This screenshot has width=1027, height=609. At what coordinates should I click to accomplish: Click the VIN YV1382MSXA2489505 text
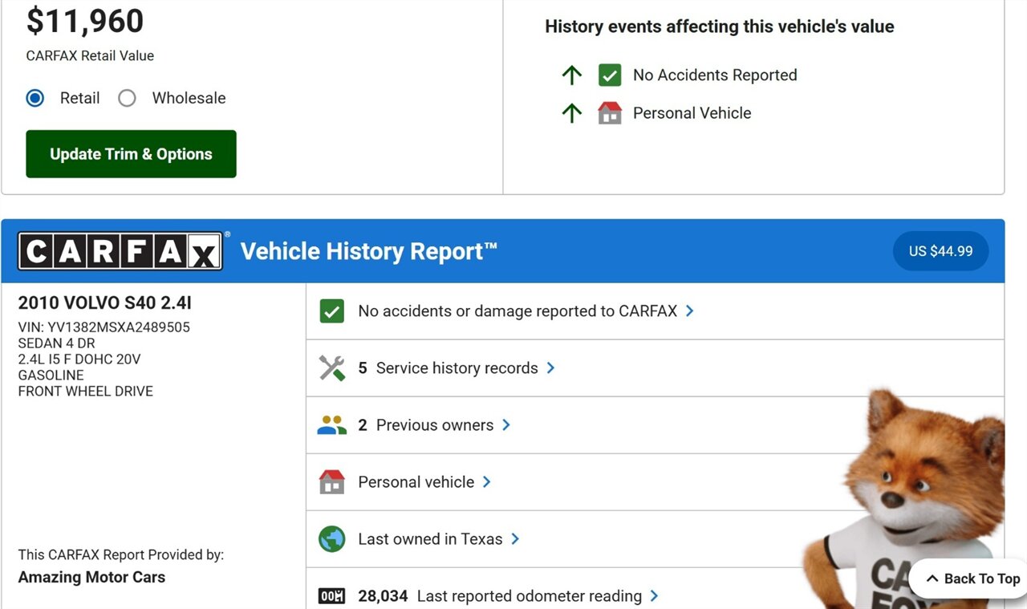coord(104,327)
